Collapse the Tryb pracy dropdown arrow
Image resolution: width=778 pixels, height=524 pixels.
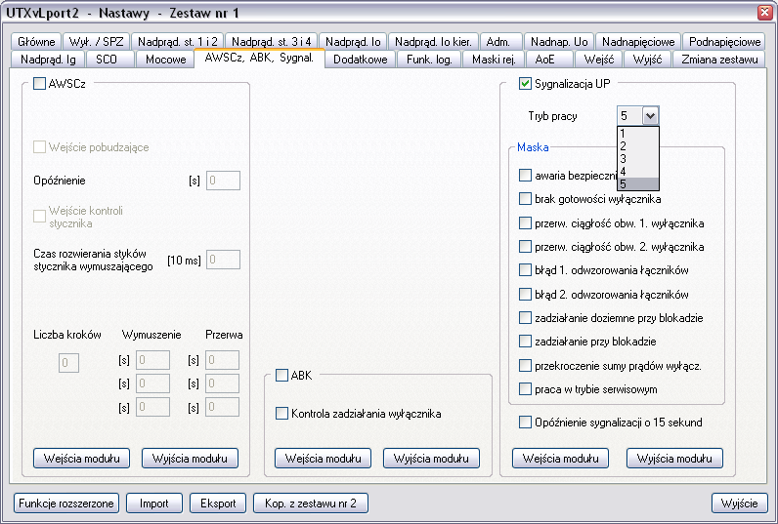(x=650, y=116)
